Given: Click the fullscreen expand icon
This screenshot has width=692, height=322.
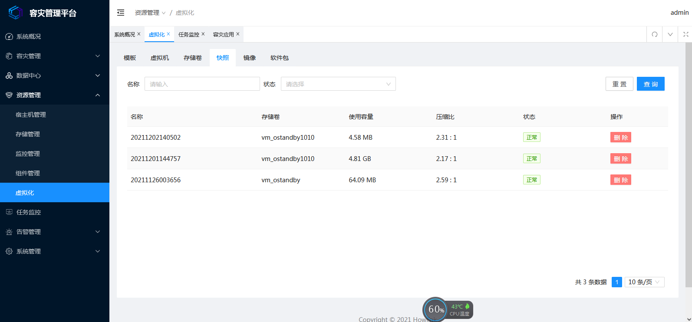Looking at the screenshot, I should tap(686, 34).
